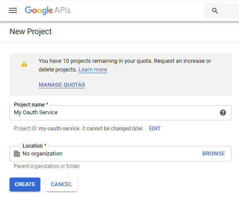
Task: Click inside the top search box
Action: 222,11
